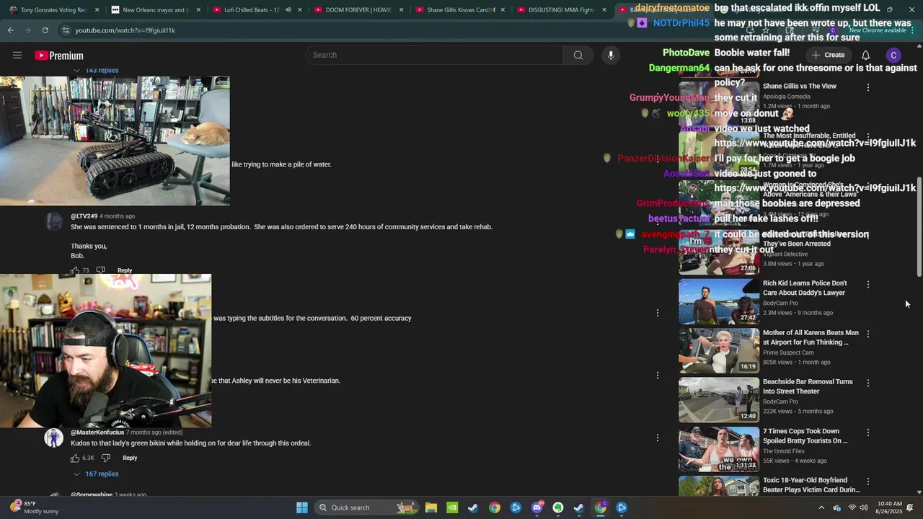The height and width of the screenshot is (519, 923).
Task: Open Mother of All Karens video thumbnail
Action: (719, 350)
